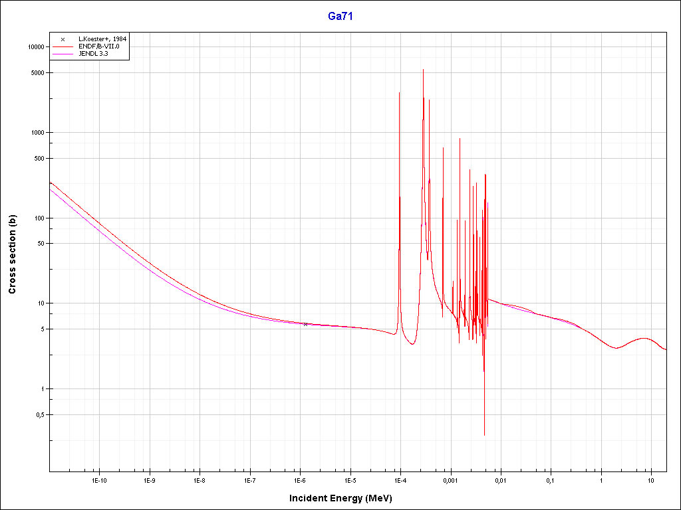This screenshot has height=510, width=681.
Task: Click the red line sample beside ENDF/B-VII.0
Action: 63,46
